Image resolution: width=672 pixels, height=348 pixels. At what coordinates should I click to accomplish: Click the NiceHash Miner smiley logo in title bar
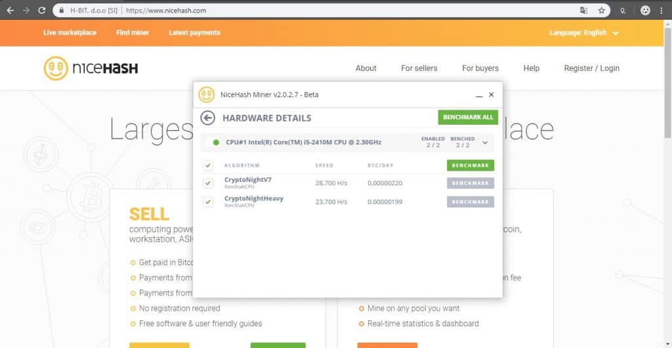pyautogui.click(x=206, y=95)
